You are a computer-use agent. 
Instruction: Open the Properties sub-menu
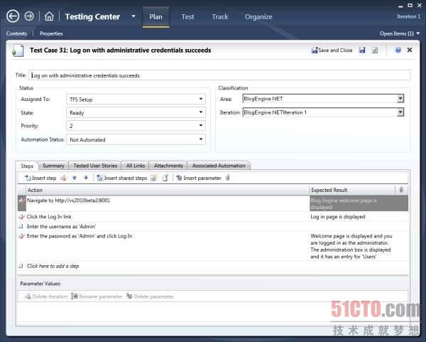tap(51, 33)
